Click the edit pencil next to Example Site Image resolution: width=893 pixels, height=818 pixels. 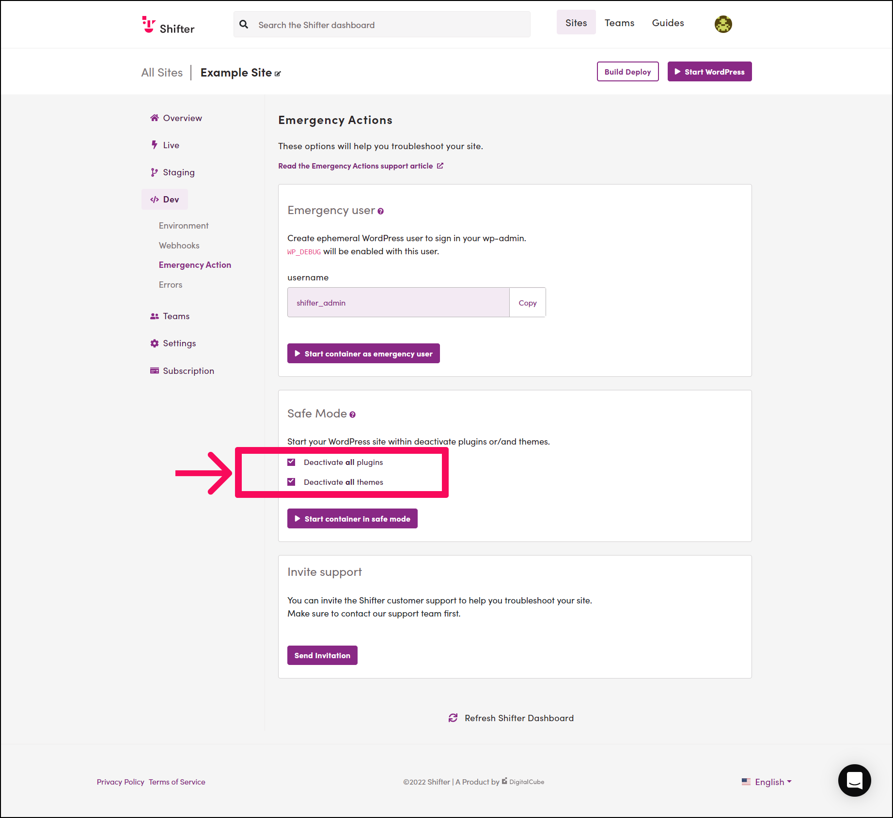pos(278,73)
